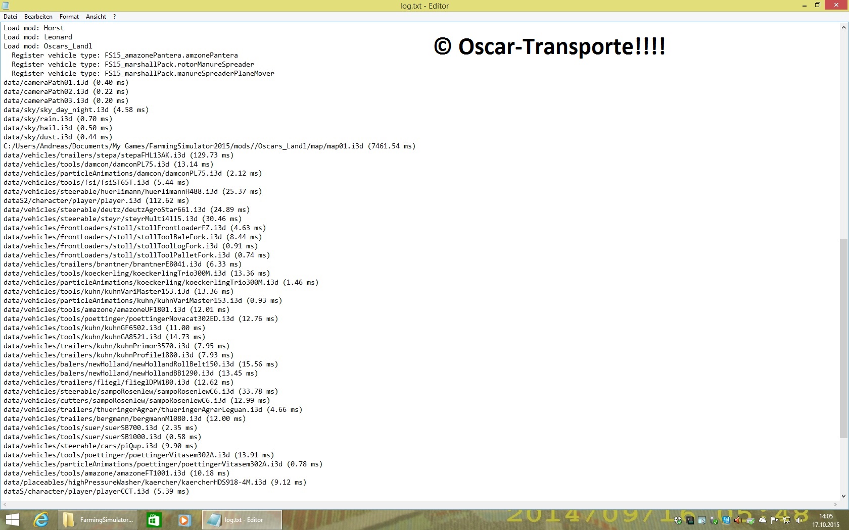The image size is (849, 530).
Task: Click the line "Load mod: Horst"
Action: [34, 28]
